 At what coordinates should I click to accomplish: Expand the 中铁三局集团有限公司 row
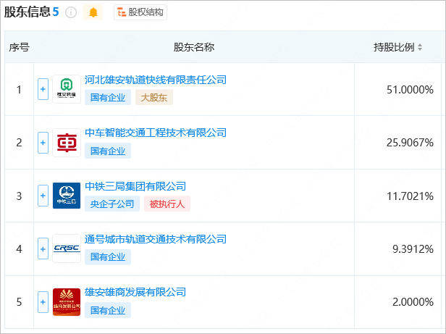43,196
